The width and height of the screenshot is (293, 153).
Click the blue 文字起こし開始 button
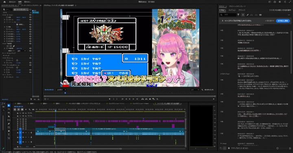tap(283, 21)
